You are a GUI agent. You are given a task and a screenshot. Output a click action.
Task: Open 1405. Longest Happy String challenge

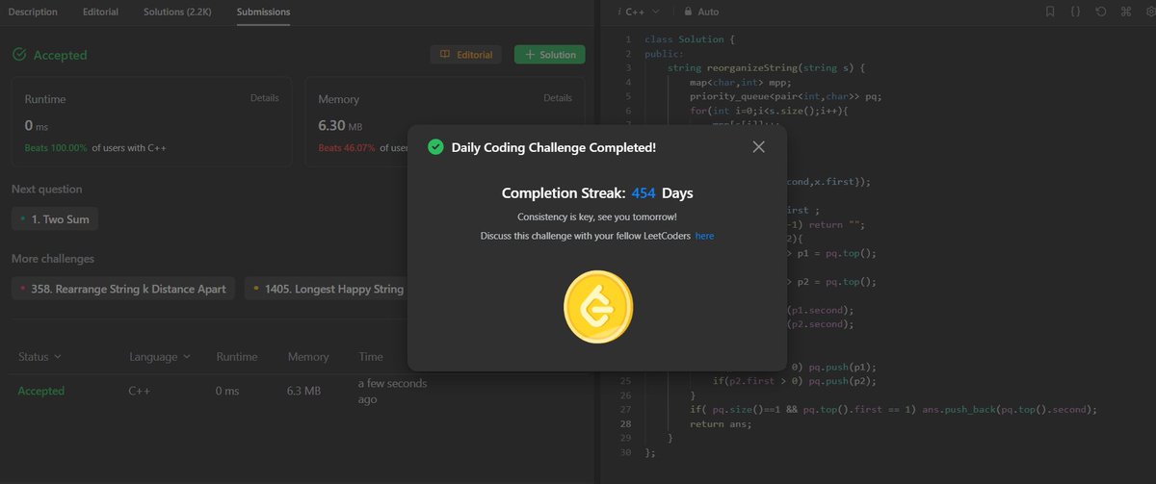pyautogui.click(x=325, y=289)
